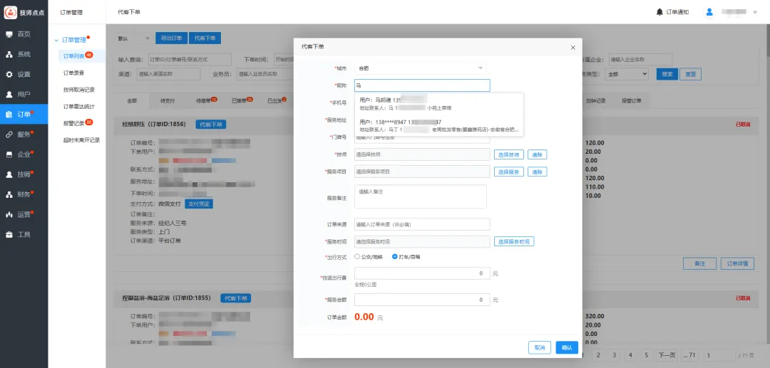Open the 技师 sidebar icon

9,174
